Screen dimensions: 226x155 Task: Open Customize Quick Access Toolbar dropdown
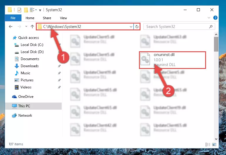click(x=40, y=10)
